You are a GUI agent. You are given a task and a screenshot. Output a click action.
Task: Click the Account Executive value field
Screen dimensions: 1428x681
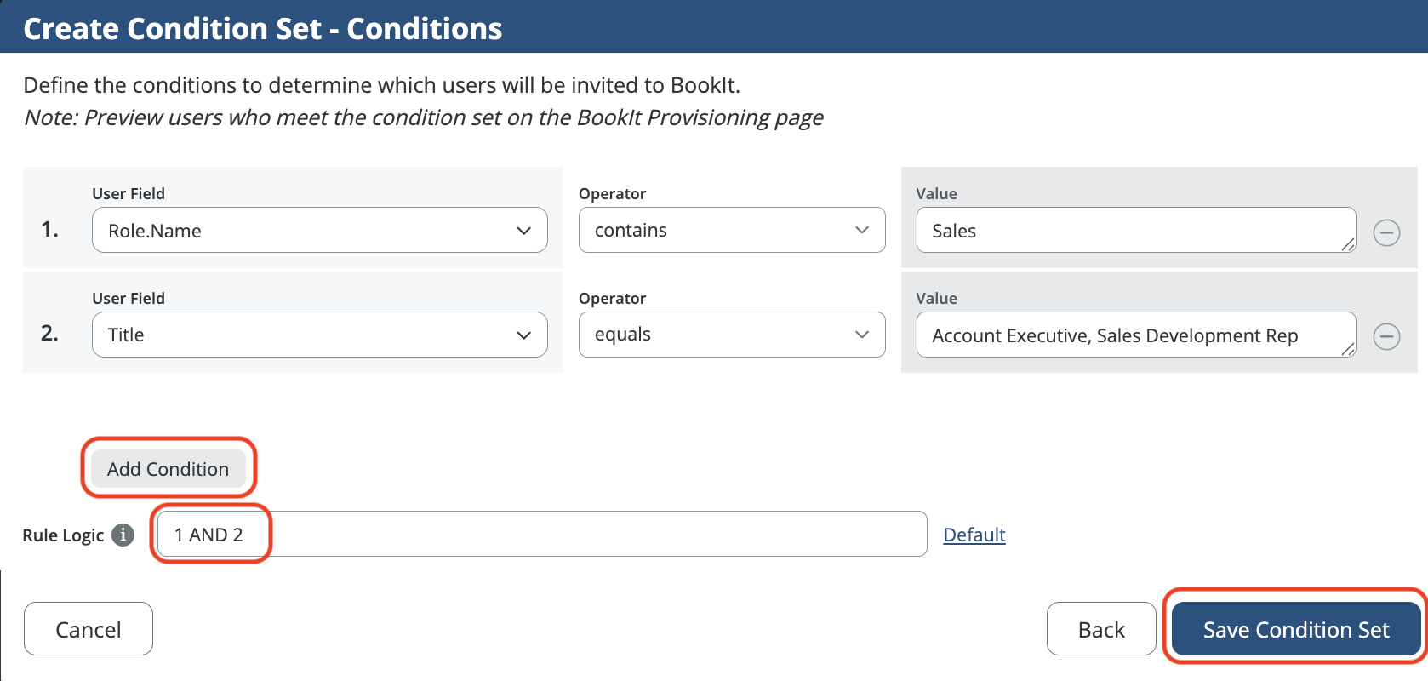(1123, 335)
